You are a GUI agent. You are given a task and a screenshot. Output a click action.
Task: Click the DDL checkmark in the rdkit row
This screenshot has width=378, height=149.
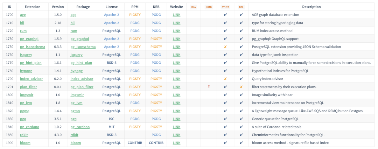pos(241,135)
